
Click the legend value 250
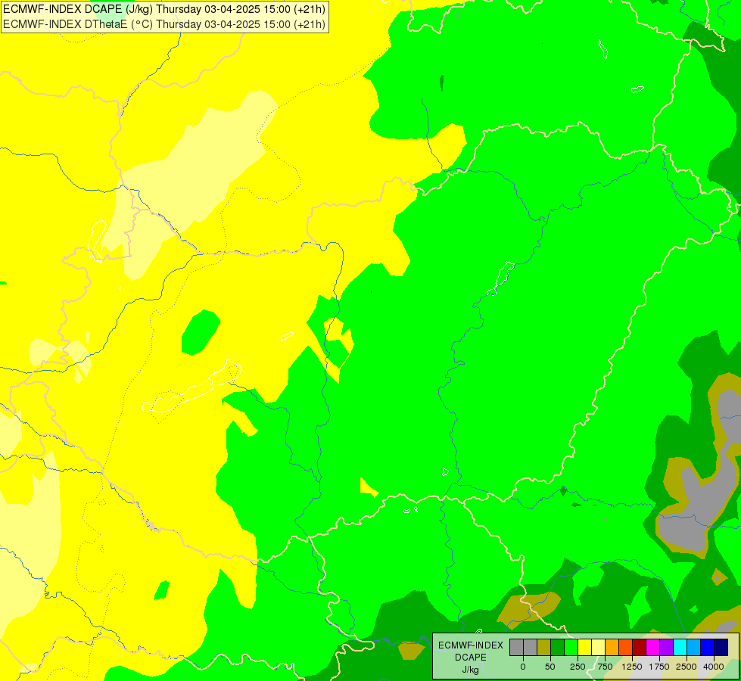(578, 667)
